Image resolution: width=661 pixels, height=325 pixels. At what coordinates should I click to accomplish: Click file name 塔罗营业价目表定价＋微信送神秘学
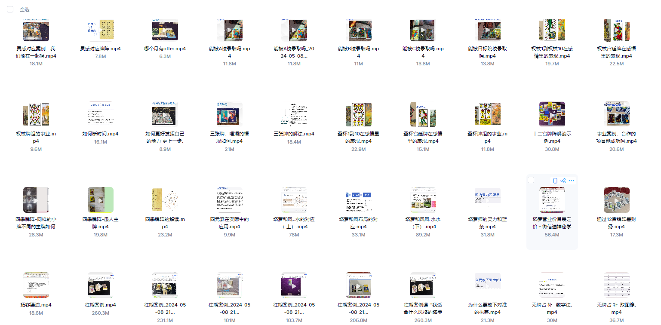click(x=552, y=223)
